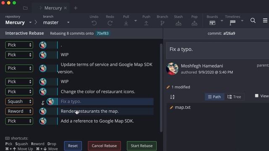Click the Cancel Rebase button
This screenshot has width=269, height=151.
click(x=104, y=146)
